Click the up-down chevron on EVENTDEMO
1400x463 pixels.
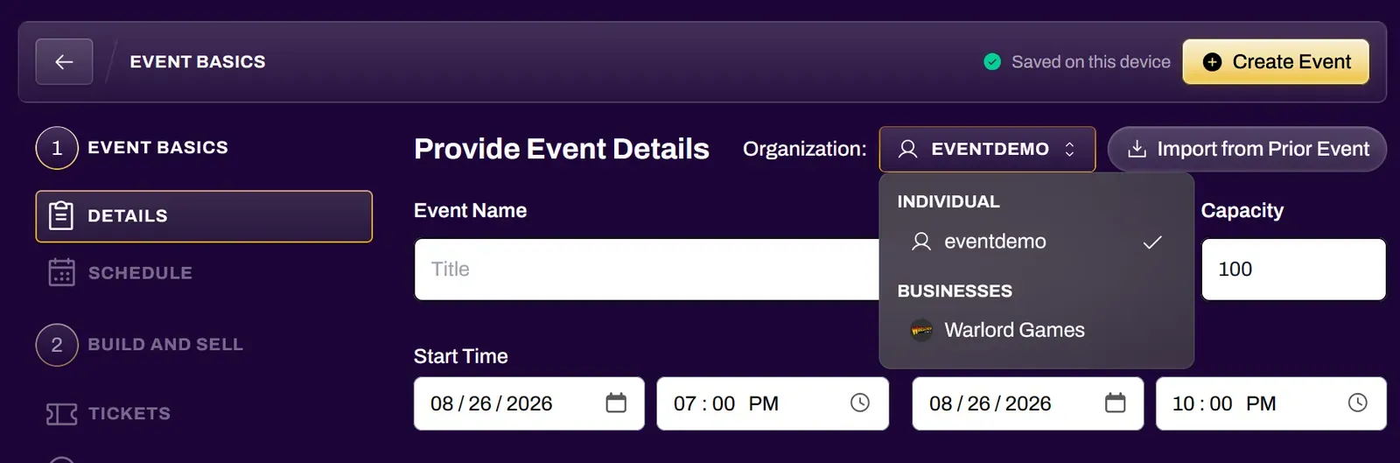pyautogui.click(x=1069, y=150)
